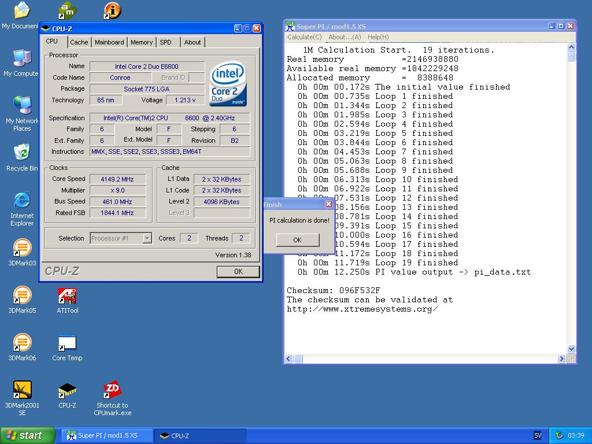This screenshot has height=444, width=592.
Task: Click Super PI horizontal scrollbar thumb
Action: pos(298,358)
